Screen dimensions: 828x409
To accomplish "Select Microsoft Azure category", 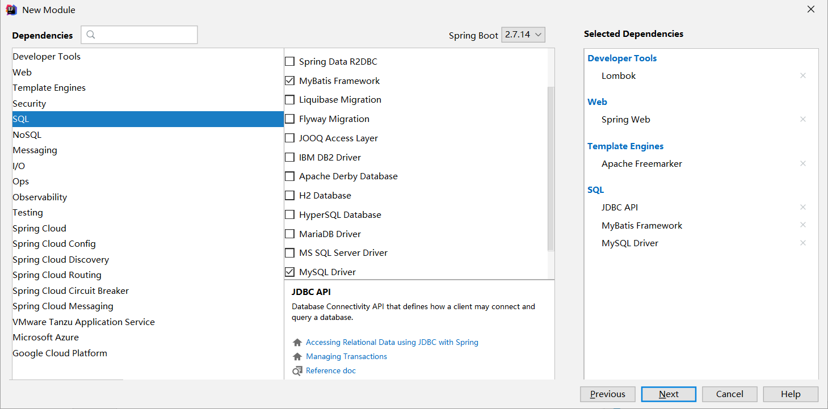I will [x=148, y=338].
